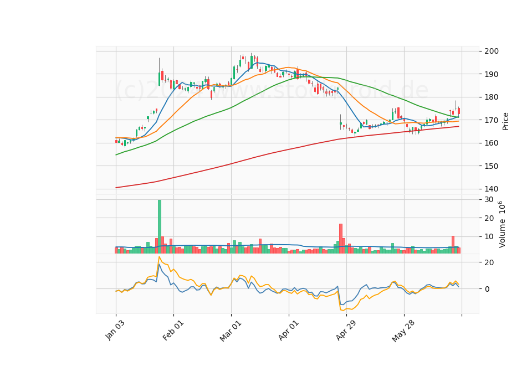Click the Jan 03 date label

click(x=115, y=330)
